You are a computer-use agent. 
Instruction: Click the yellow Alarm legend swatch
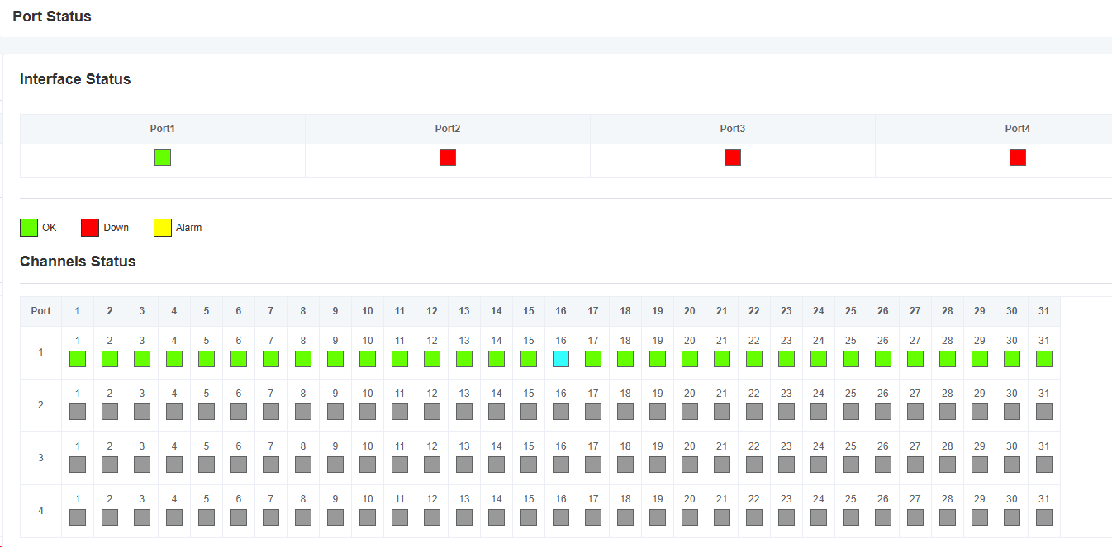(x=163, y=228)
